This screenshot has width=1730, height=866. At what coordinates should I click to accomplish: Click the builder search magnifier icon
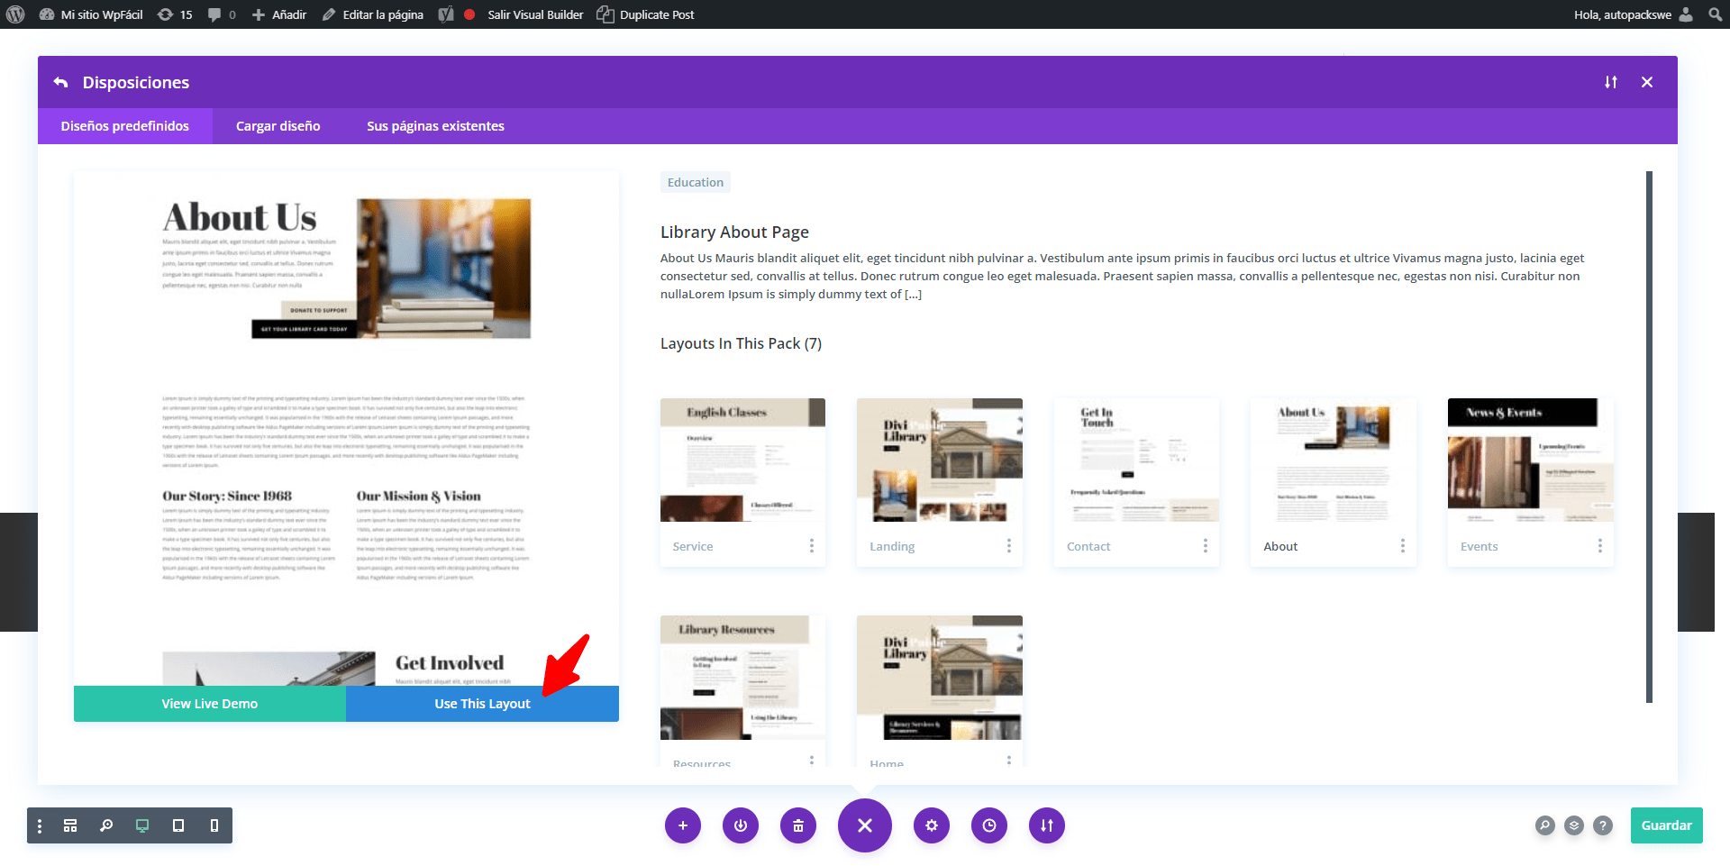coord(1545,825)
